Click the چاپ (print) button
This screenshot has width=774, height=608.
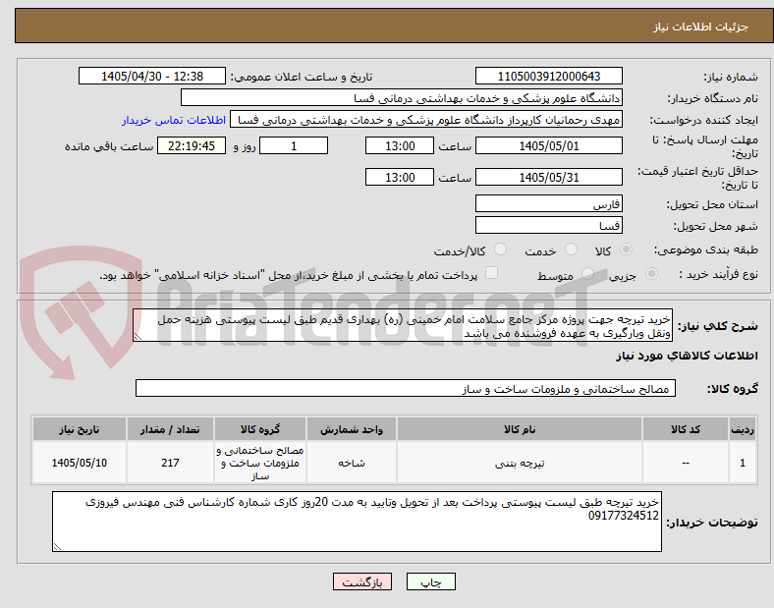[430, 581]
